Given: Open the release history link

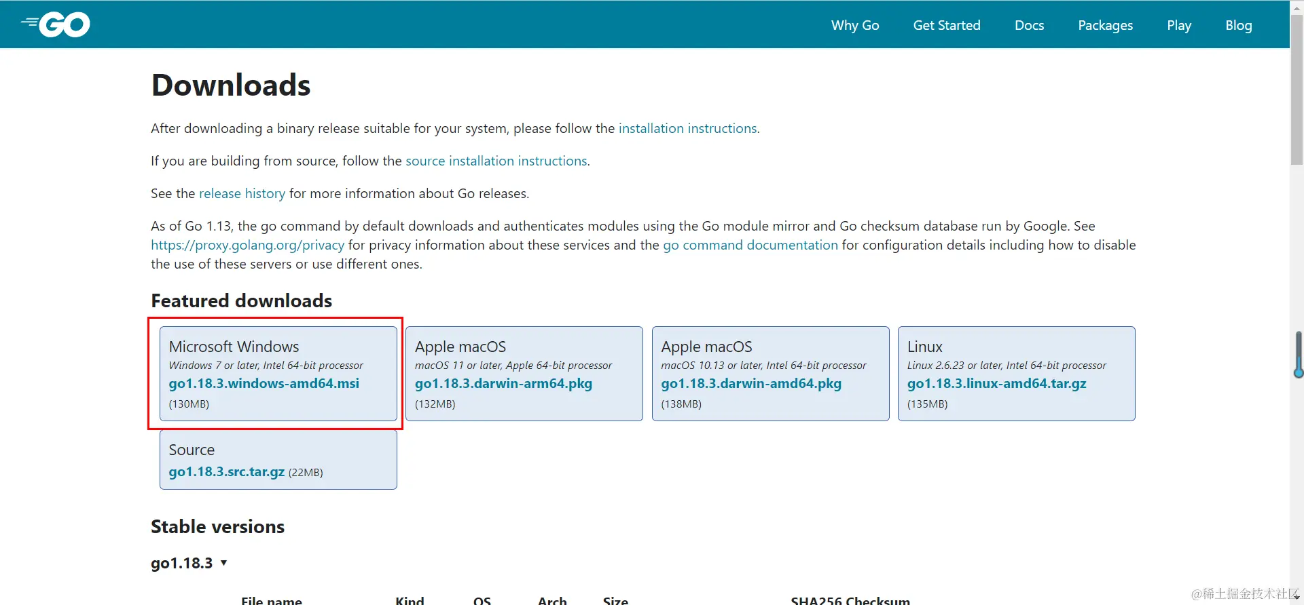Looking at the screenshot, I should [x=242, y=193].
